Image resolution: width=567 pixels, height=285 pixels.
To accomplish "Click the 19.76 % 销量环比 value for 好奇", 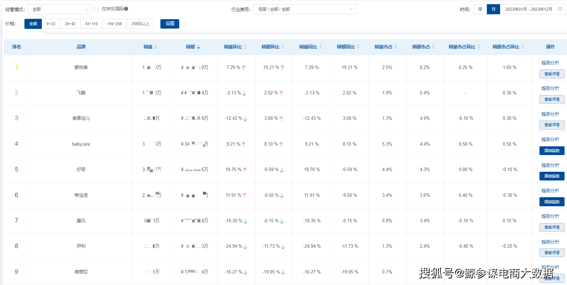I will pos(234,169).
